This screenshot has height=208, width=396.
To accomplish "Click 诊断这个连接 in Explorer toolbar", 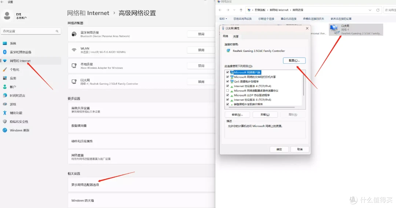I will coord(266,19).
